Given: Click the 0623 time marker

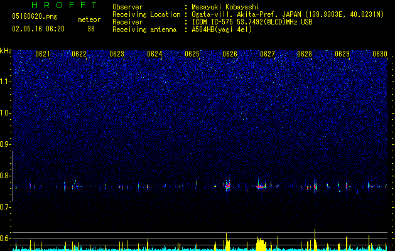Looking at the screenshot, I should click(x=117, y=54).
